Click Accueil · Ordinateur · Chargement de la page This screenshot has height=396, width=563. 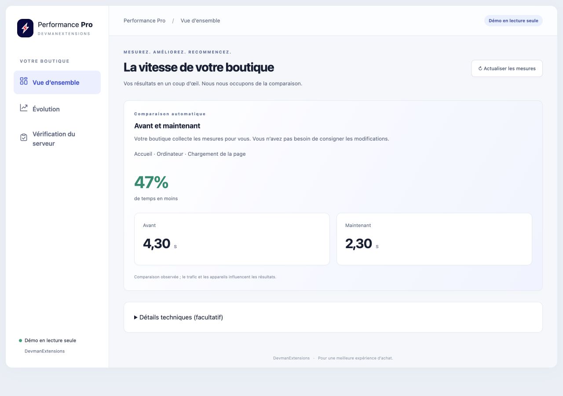[190, 154]
